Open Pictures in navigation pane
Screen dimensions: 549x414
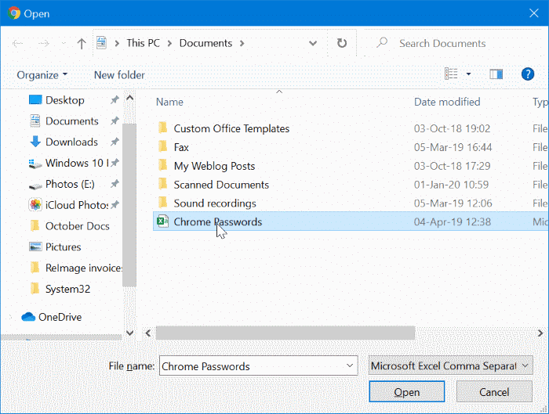click(x=63, y=247)
